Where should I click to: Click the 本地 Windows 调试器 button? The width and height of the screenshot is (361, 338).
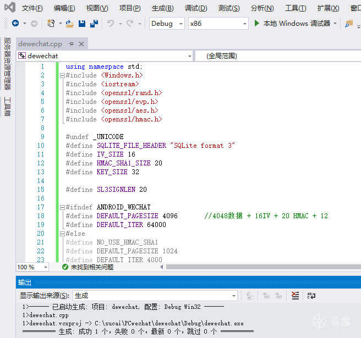click(x=297, y=23)
